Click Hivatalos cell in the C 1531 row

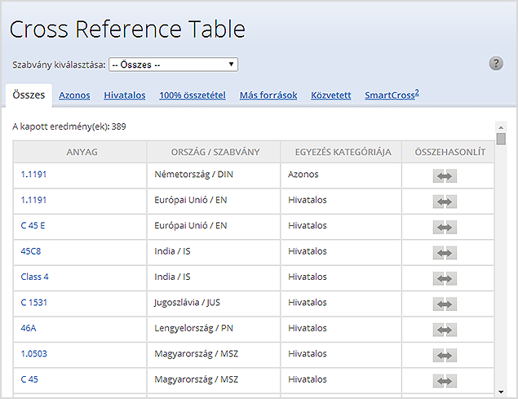341,304
